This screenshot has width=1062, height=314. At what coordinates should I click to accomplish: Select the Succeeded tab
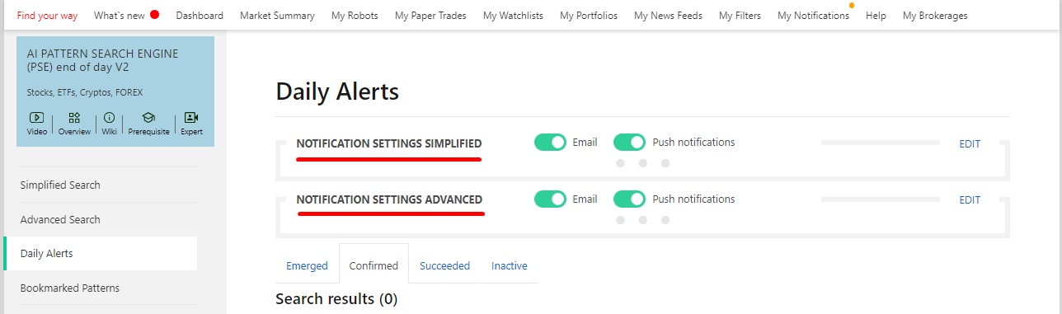tap(444, 265)
